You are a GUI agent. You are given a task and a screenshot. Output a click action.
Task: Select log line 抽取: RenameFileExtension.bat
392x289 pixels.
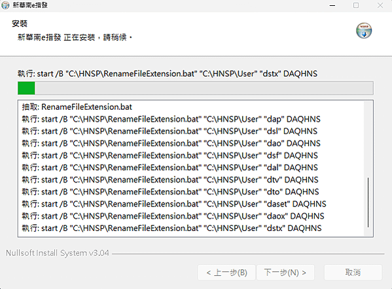(77, 107)
